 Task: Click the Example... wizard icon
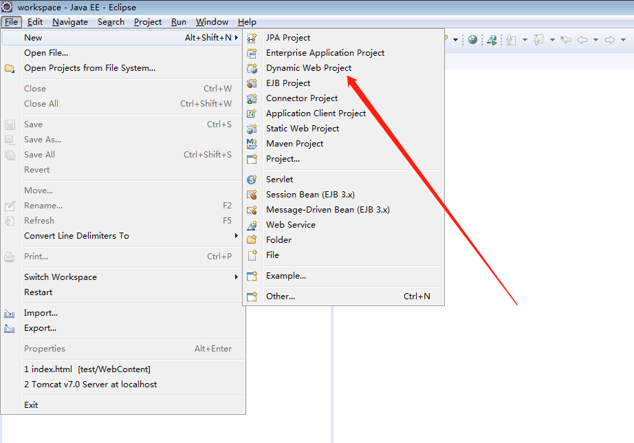(x=252, y=276)
